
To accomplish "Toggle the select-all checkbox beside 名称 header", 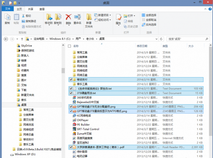I will (x=69, y=46).
